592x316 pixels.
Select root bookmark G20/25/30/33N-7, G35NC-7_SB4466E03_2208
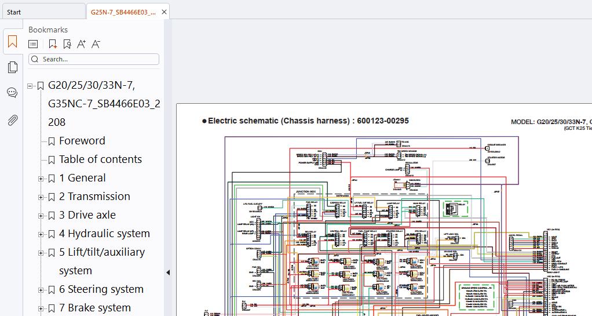[104, 104]
